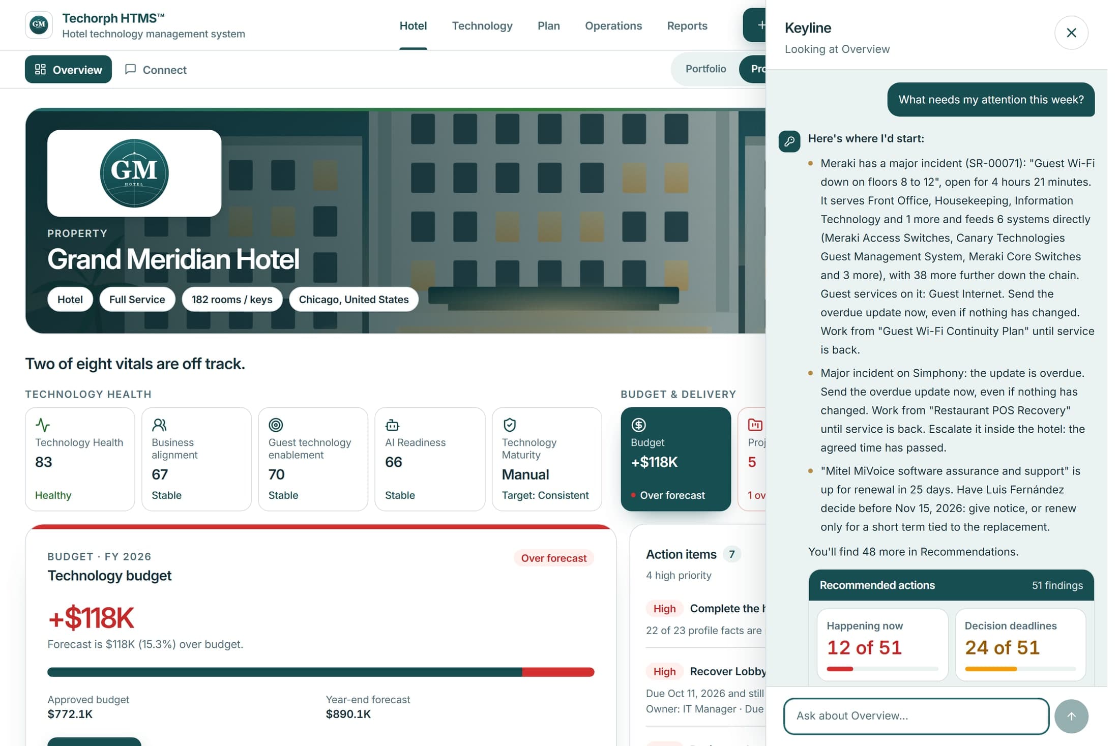Switch to Portfolio view
Screen dimensions: 1119x746
tap(705, 69)
